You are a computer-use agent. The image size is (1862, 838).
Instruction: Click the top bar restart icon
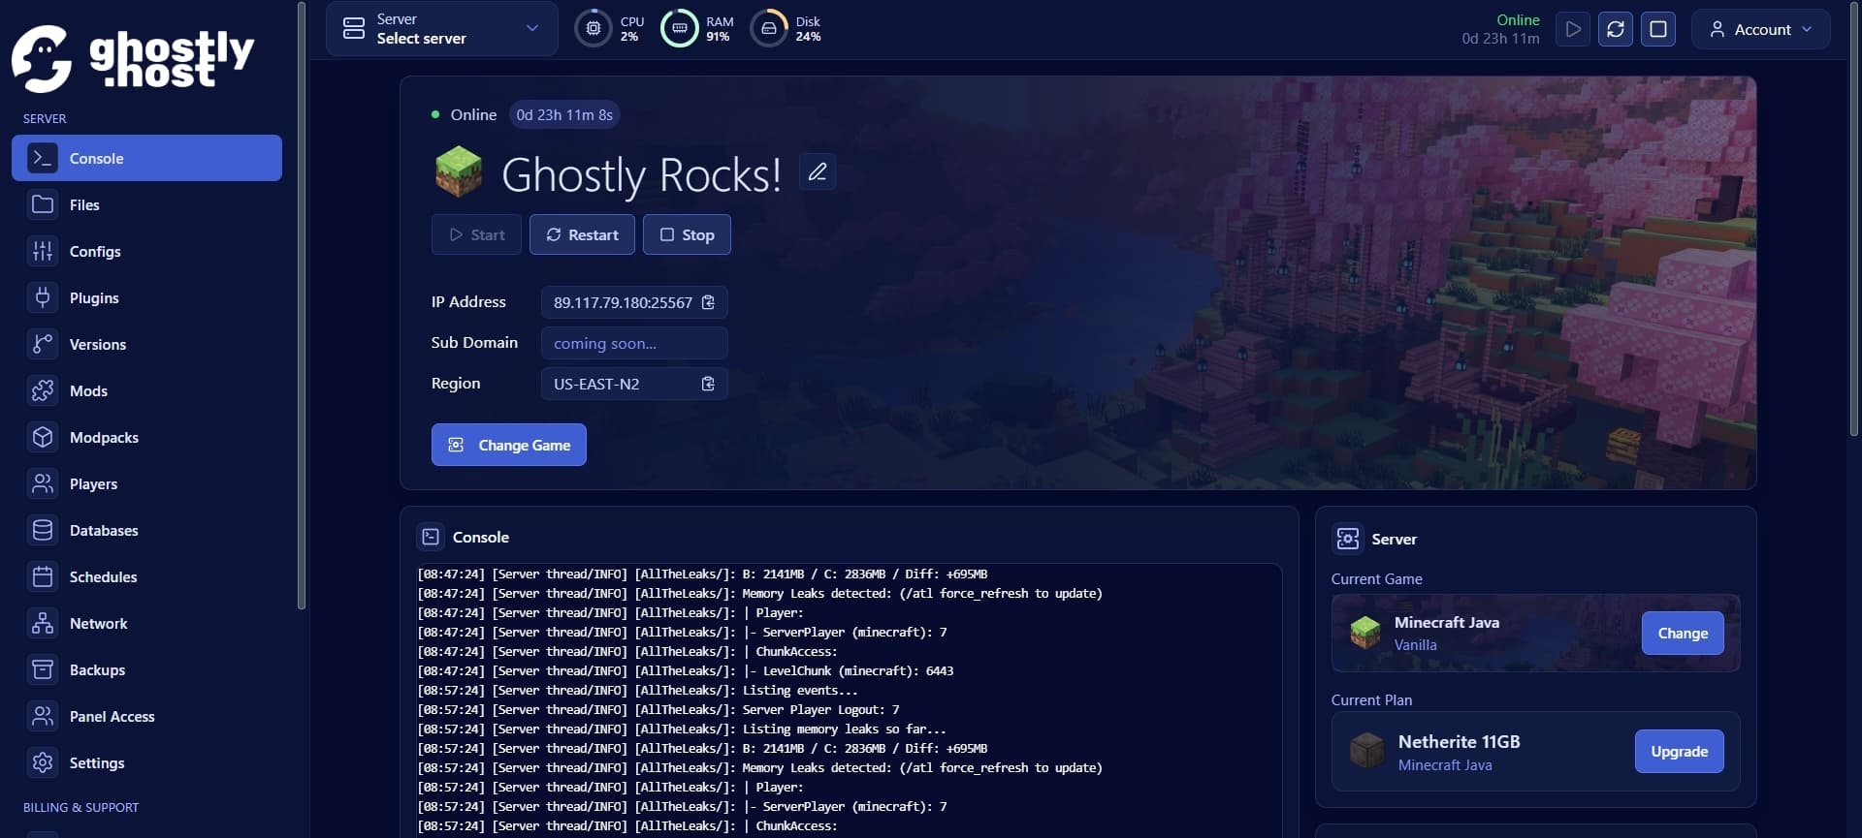(x=1616, y=29)
